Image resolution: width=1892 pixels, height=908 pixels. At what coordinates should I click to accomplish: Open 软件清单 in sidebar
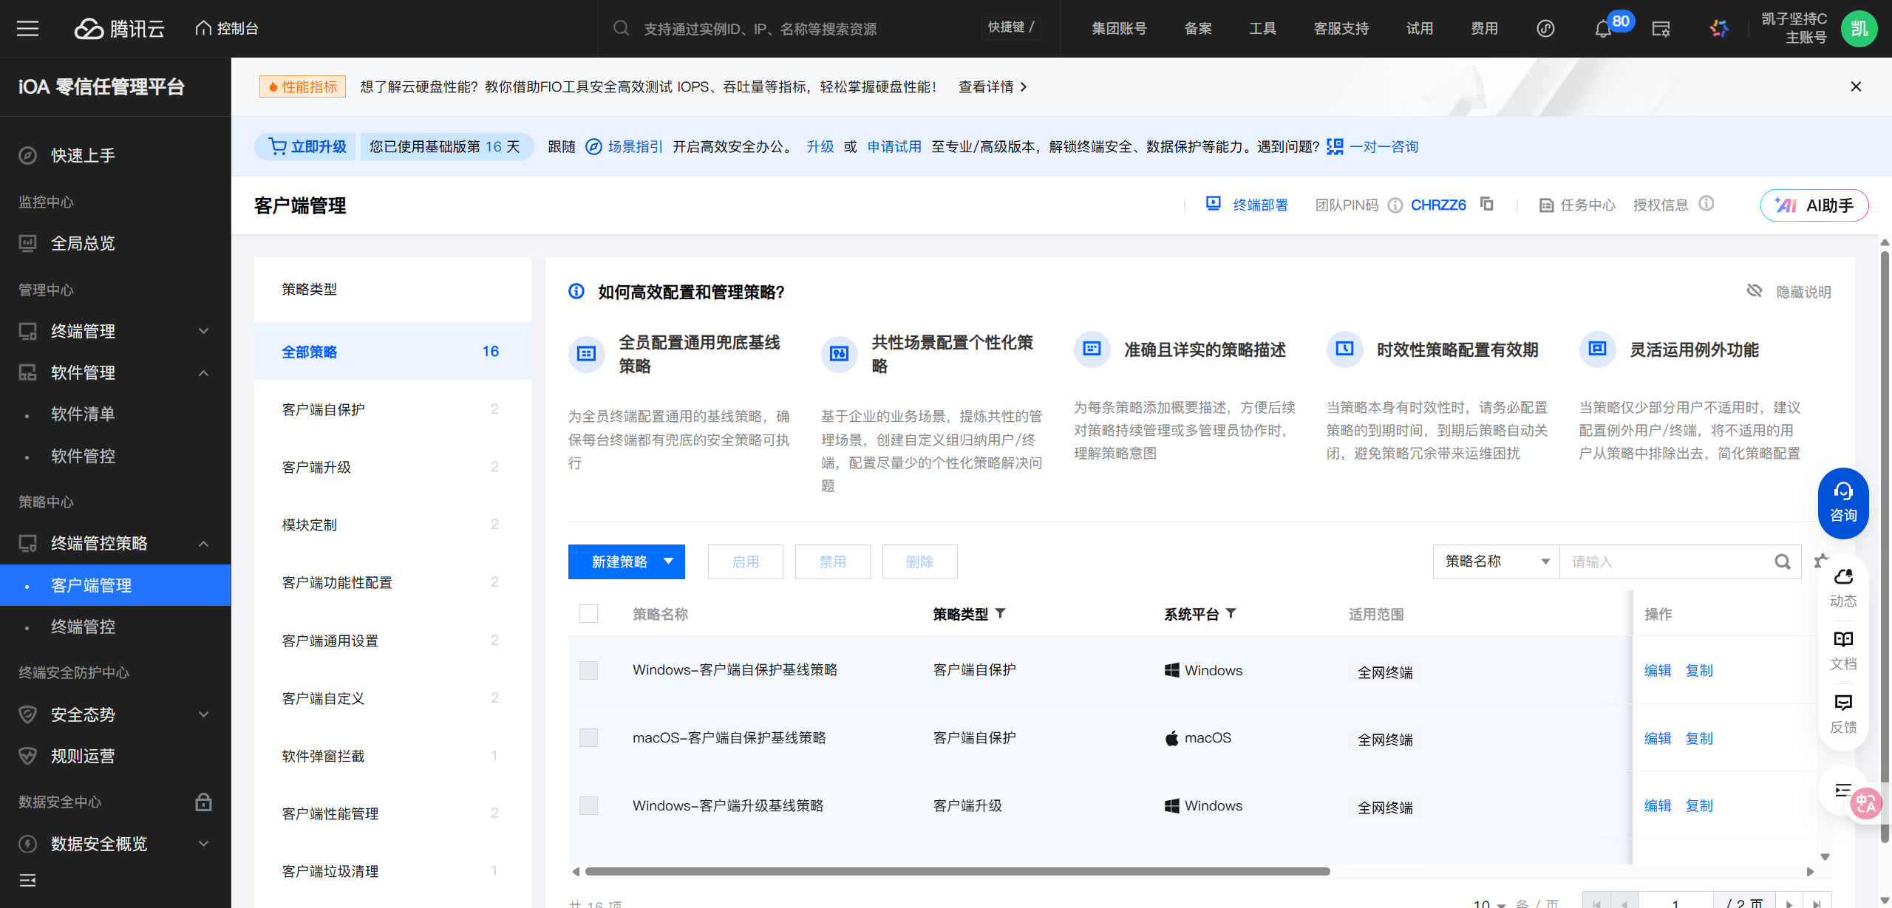coord(83,414)
